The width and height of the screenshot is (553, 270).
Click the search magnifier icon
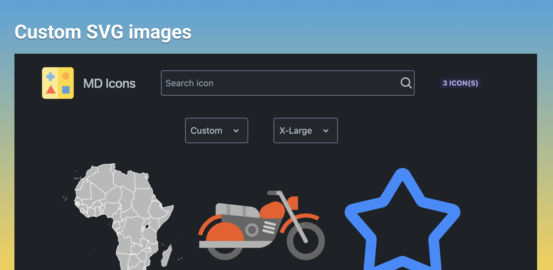pos(406,83)
